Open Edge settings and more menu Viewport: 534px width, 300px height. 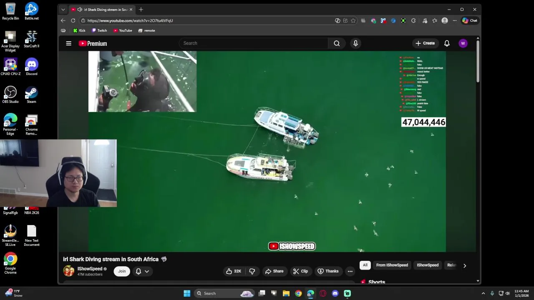pos(455,20)
